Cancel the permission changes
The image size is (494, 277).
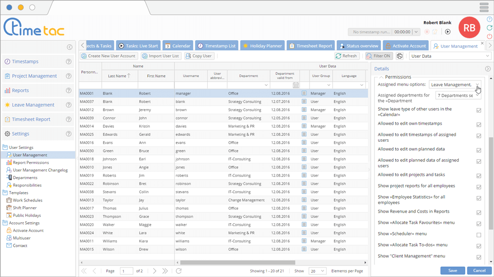(479, 270)
